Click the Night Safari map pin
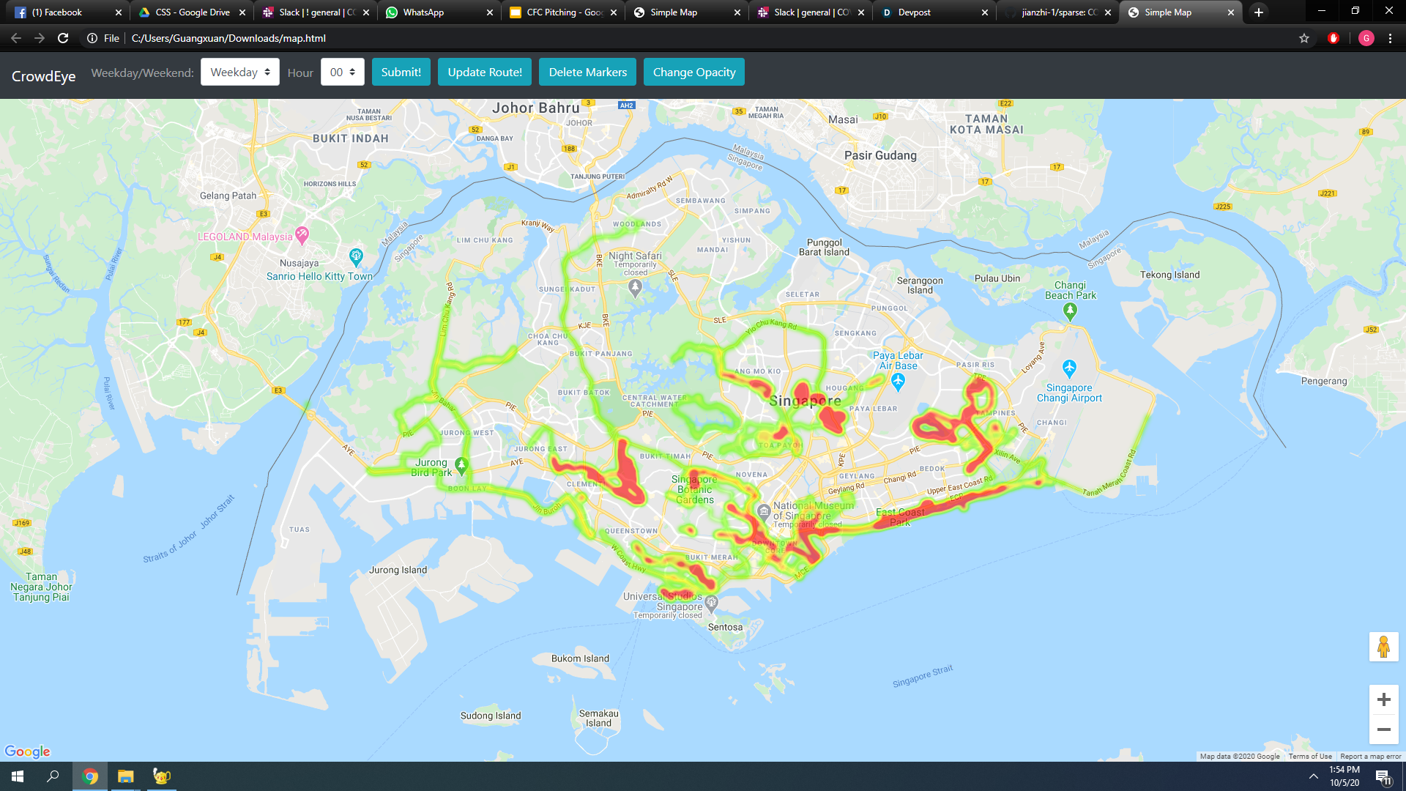1406x791 pixels. click(x=635, y=288)
